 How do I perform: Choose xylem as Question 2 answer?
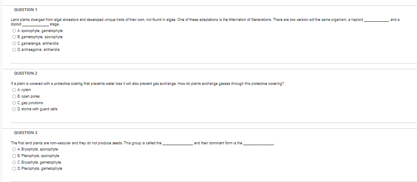point(14,90)
